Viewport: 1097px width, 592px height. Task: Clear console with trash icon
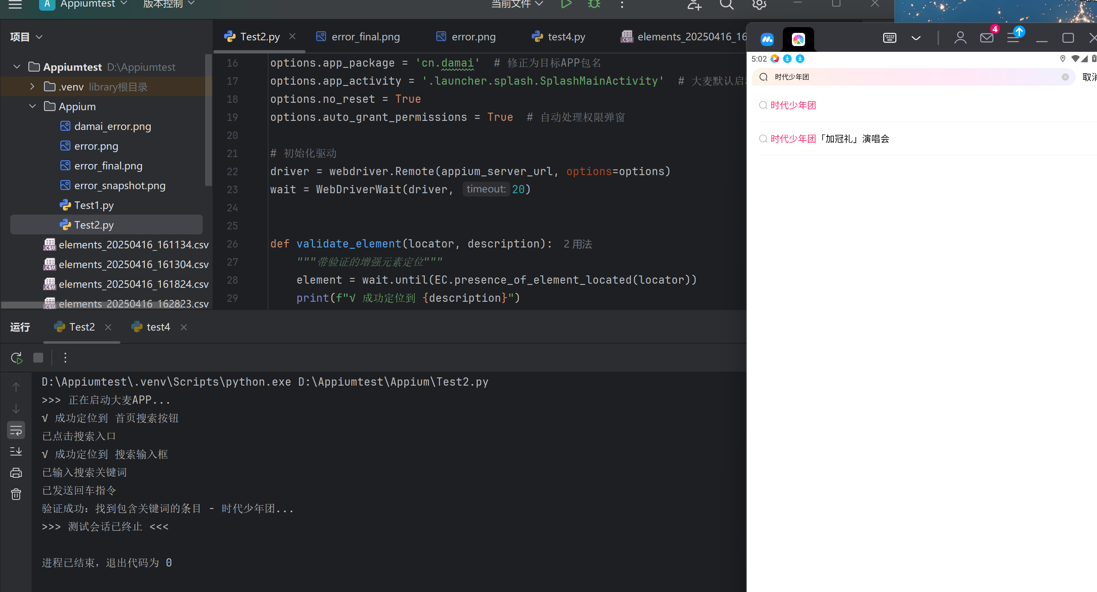pyautogui.click(x=16, y=494)
